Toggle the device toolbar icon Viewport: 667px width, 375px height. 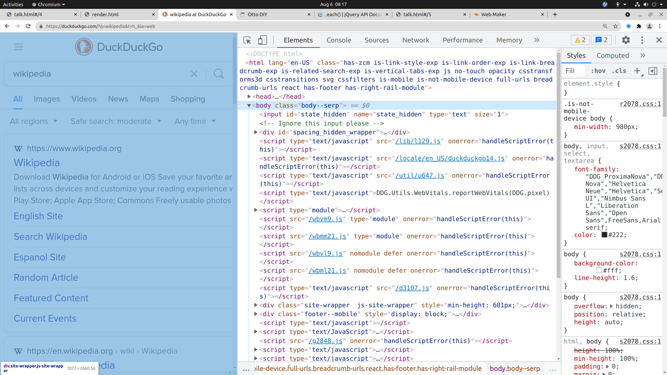pyautogui.click(x=262, y=40)
